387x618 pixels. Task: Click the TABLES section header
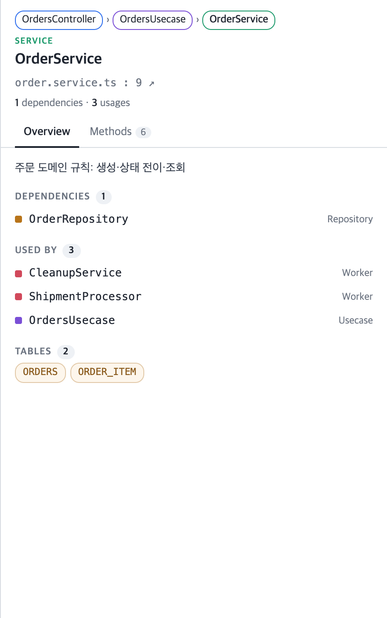[33, 351]
